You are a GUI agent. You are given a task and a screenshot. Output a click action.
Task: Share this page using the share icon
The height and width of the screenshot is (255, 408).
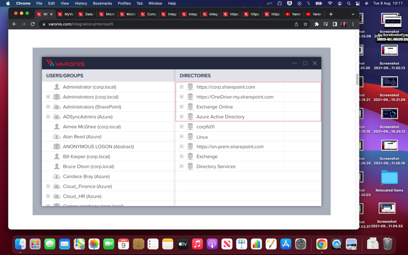click(x=296, y=24)
